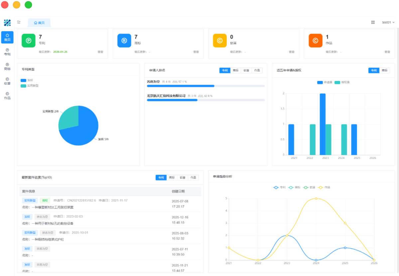Switch five-year chart to 商标
The width and height of the screenshot is (399, 276).
(x=384, y=70)
